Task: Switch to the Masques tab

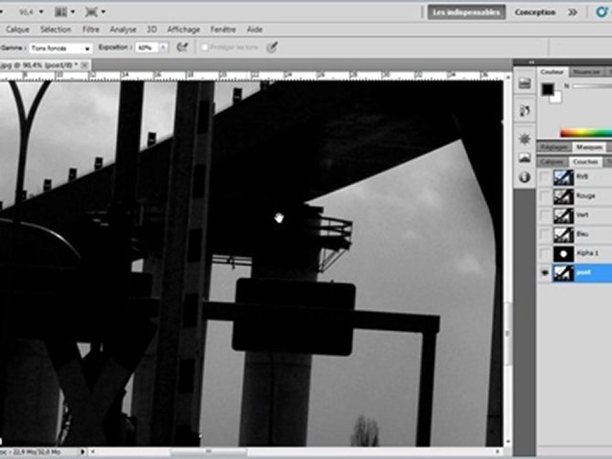Action: point(589,147)
